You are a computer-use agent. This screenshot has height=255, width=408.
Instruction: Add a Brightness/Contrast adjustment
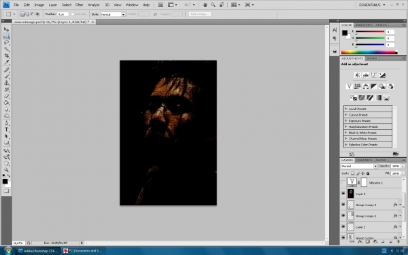pos(357,75)
